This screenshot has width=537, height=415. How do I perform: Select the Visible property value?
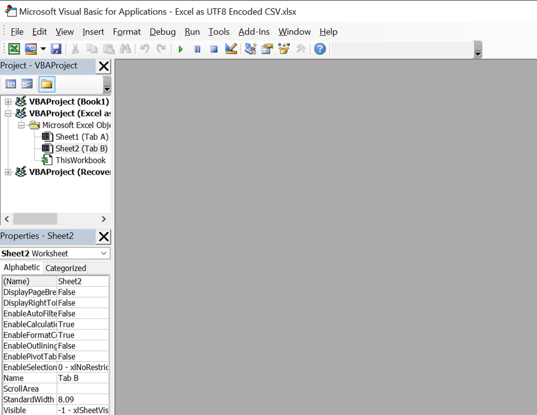[83, 410]
